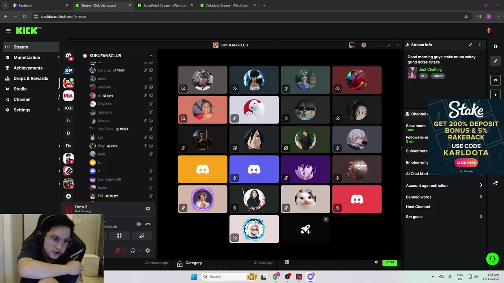Open Stream in Kick sidebar
The width and height of the screenshot is (504, 283).
(31, 47)
